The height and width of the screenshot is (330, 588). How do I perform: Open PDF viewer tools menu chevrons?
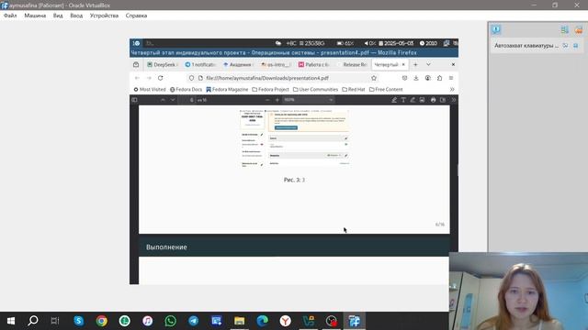tap(453, 100)
